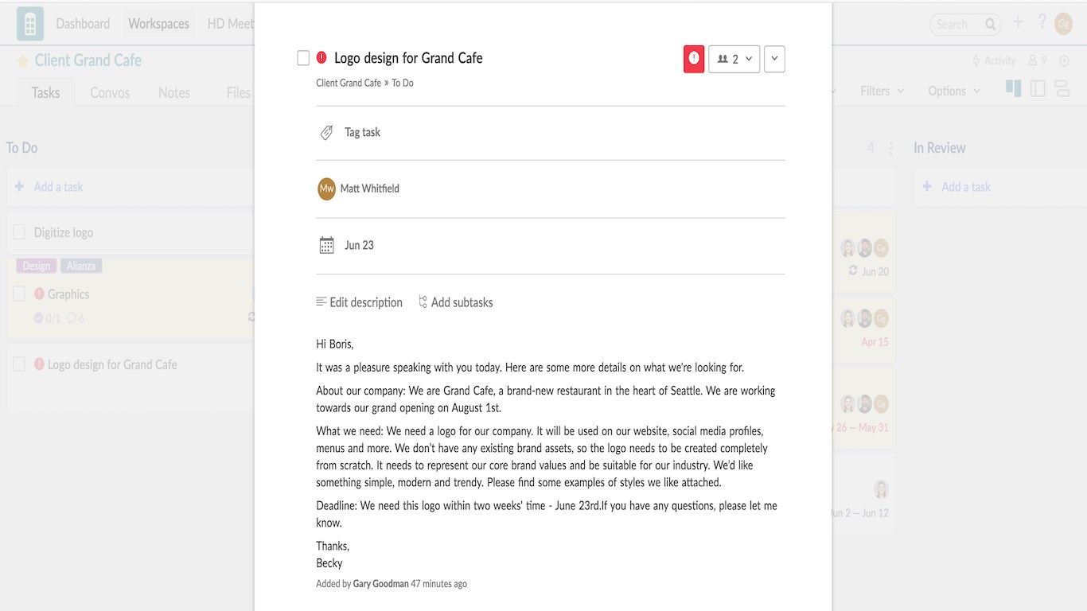Open workspace settings gear icon
The image size is (1087, 611).
[x=1064, y=60]
